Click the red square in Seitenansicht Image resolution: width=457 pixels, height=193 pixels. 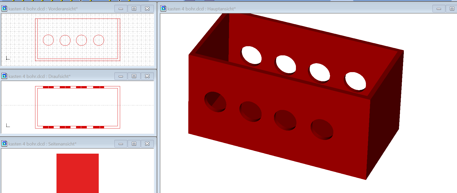tap(78, 173)
